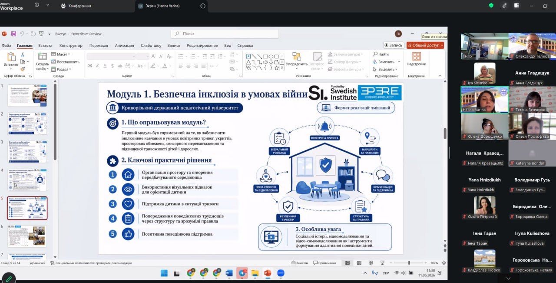
Task: Open the Выделить select dropdown
Action: 386,69
